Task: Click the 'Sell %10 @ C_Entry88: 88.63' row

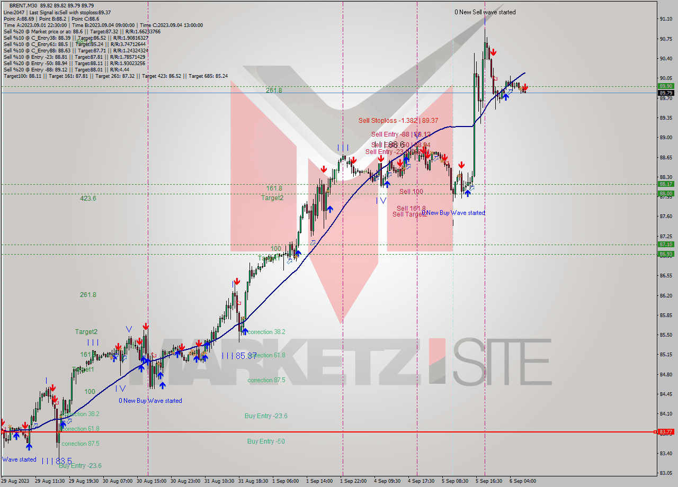Action: (x=76, y=51)
